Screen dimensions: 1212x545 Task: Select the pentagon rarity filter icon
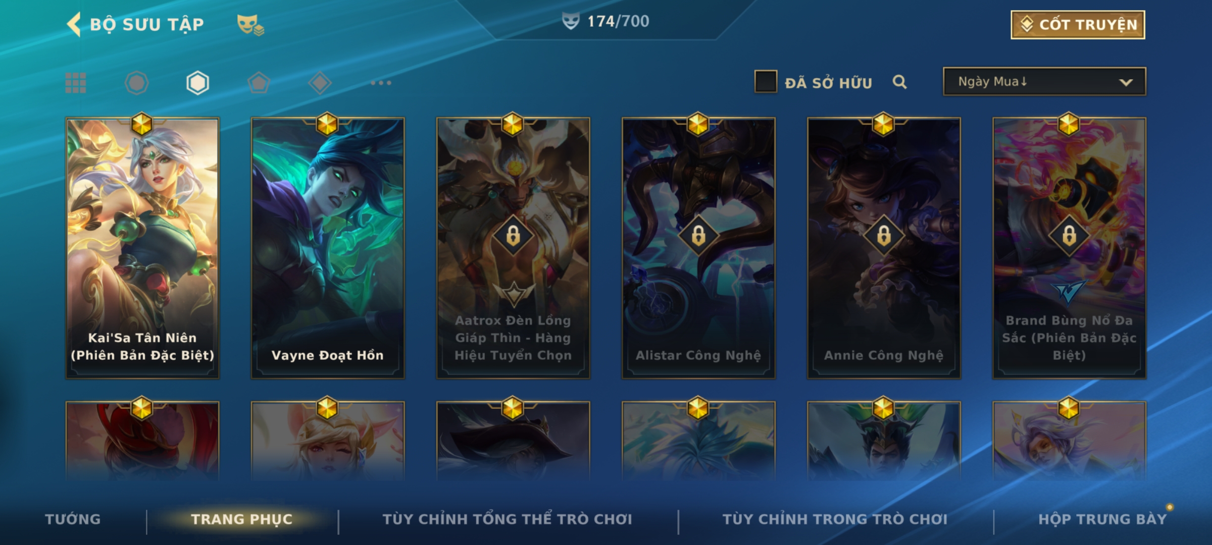pyautogui.click(x=259, y=83)
